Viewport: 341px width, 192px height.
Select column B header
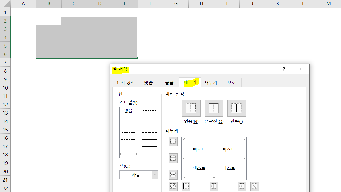click(49, 4)
